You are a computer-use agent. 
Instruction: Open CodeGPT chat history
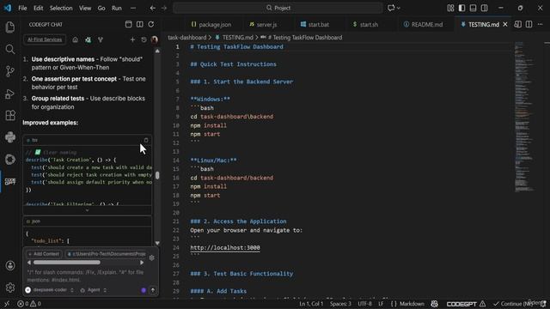[144, 40]
